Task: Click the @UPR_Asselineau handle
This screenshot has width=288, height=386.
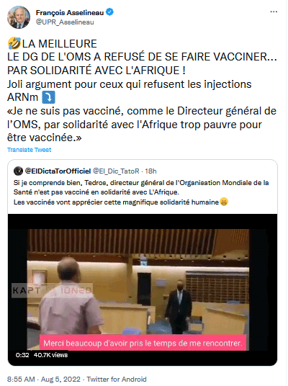Action: (65, 22)
